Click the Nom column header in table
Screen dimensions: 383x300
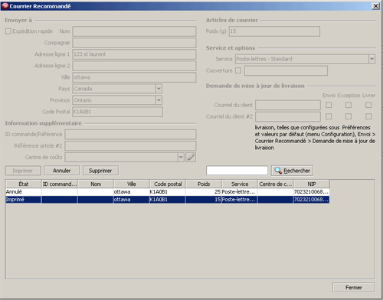pyautogui.click(x=96, y=184)
